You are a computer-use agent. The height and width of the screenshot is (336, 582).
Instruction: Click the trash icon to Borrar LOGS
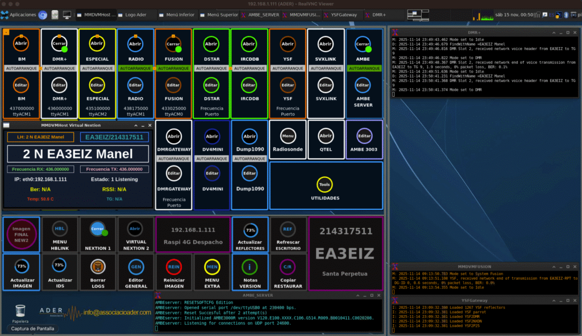click(x=98, y=268)
